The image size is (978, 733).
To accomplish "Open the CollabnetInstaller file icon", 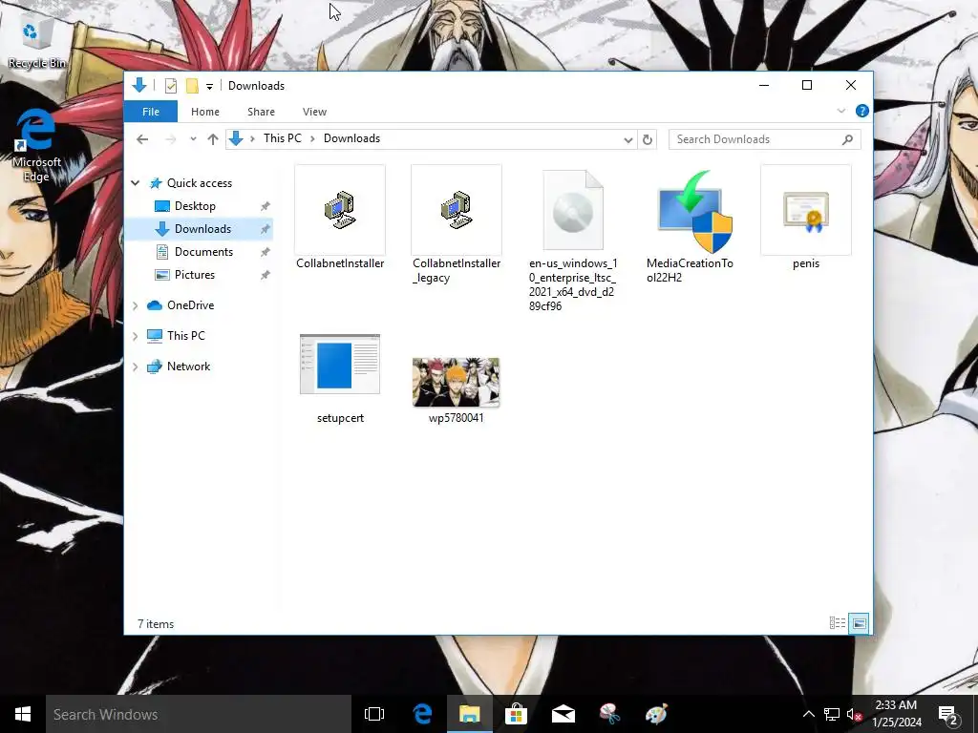I will click(x=340, y=210).
